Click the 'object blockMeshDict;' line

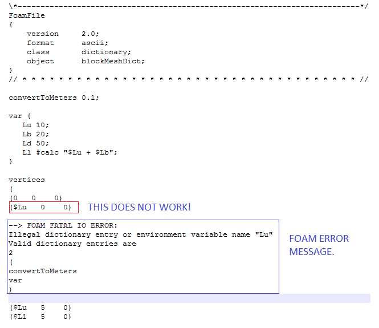click(85, 62)
